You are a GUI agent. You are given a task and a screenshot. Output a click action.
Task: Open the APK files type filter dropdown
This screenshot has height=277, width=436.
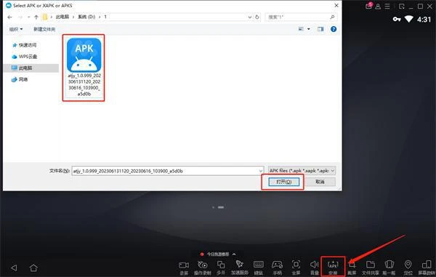[302, 171]
